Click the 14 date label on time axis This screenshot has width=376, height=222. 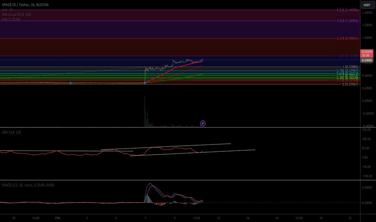248,218
